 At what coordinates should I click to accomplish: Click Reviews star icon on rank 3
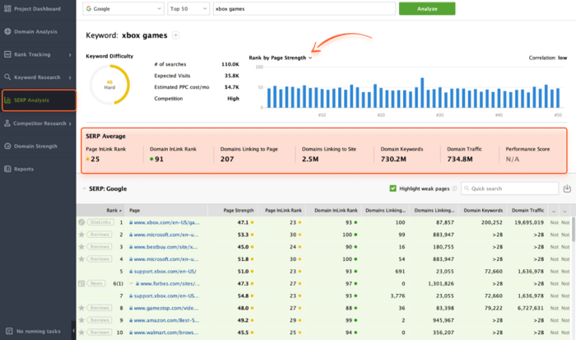[x=81, y=247]
